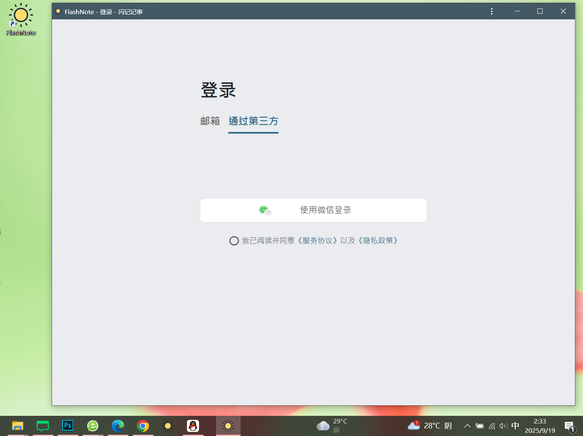
Task: Open the QQ penguin icon in taskbar
Action: [193, 426]
